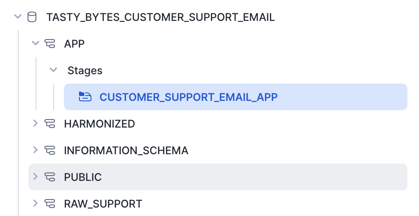
Task: Click the RAW_SUPPORT schema icon
Action: pos(50,204)
